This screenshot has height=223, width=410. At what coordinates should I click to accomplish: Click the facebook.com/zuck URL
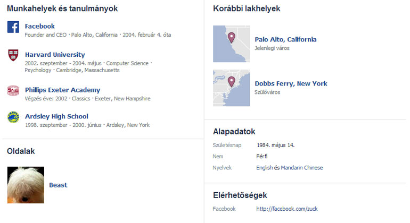coord(286,209)
